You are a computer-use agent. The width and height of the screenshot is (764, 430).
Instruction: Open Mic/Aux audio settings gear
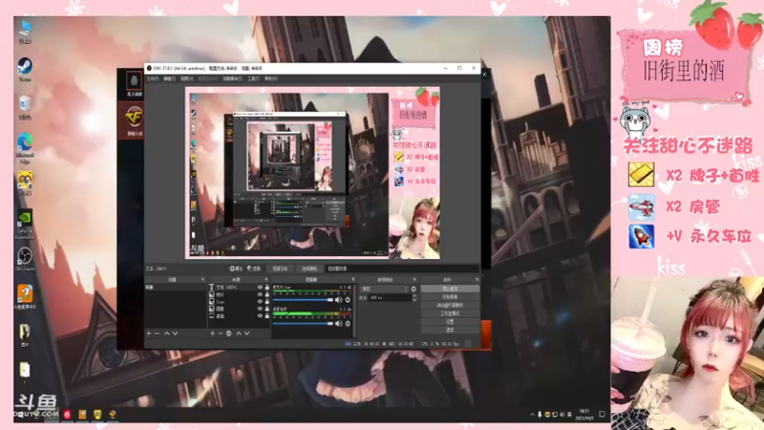[x=348, y=300]
